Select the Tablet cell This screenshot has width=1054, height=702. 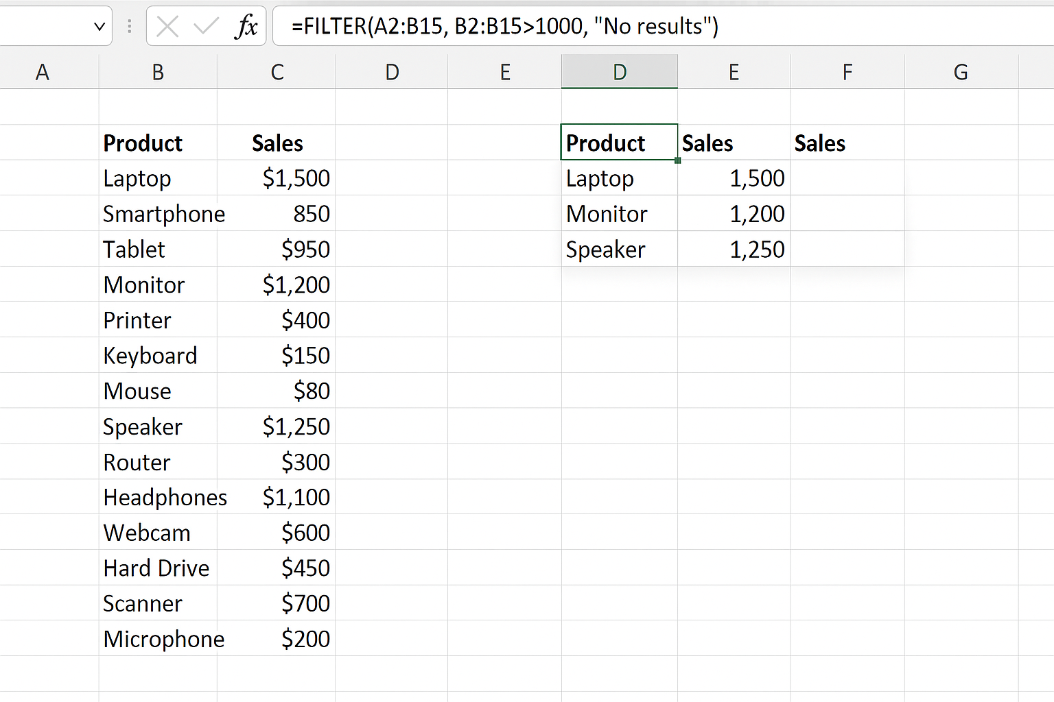(x=158, y=250)
